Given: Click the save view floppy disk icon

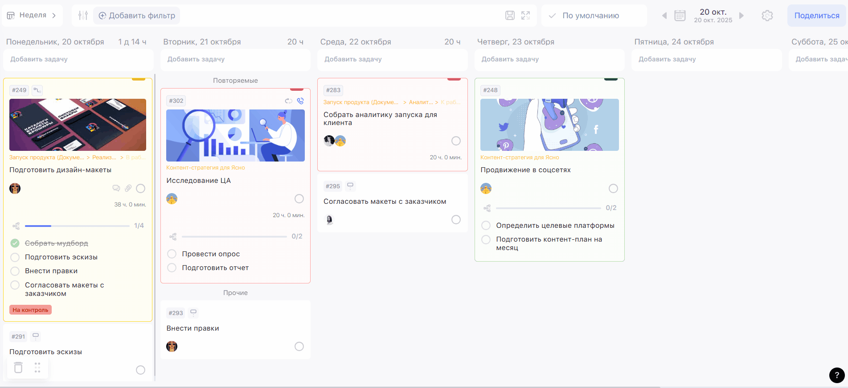Looking at the screenshot, I should tap(510, 16).
